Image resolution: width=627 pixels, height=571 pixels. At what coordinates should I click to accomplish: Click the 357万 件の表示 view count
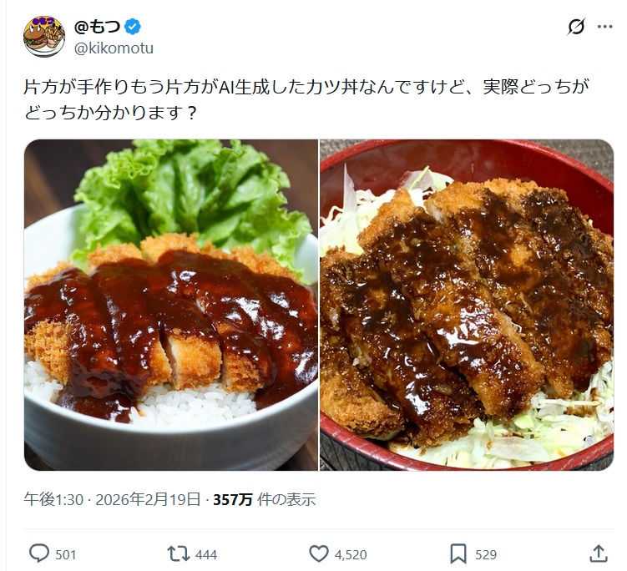pyautogui.click(x=265, y=499)
